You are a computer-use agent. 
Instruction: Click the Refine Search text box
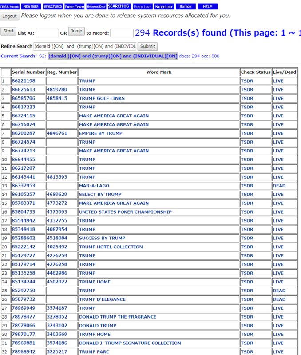click(85, 46)
